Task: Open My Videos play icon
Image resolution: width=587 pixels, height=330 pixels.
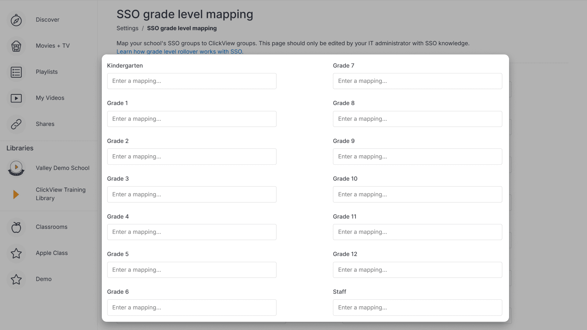Action: (16, 98)
